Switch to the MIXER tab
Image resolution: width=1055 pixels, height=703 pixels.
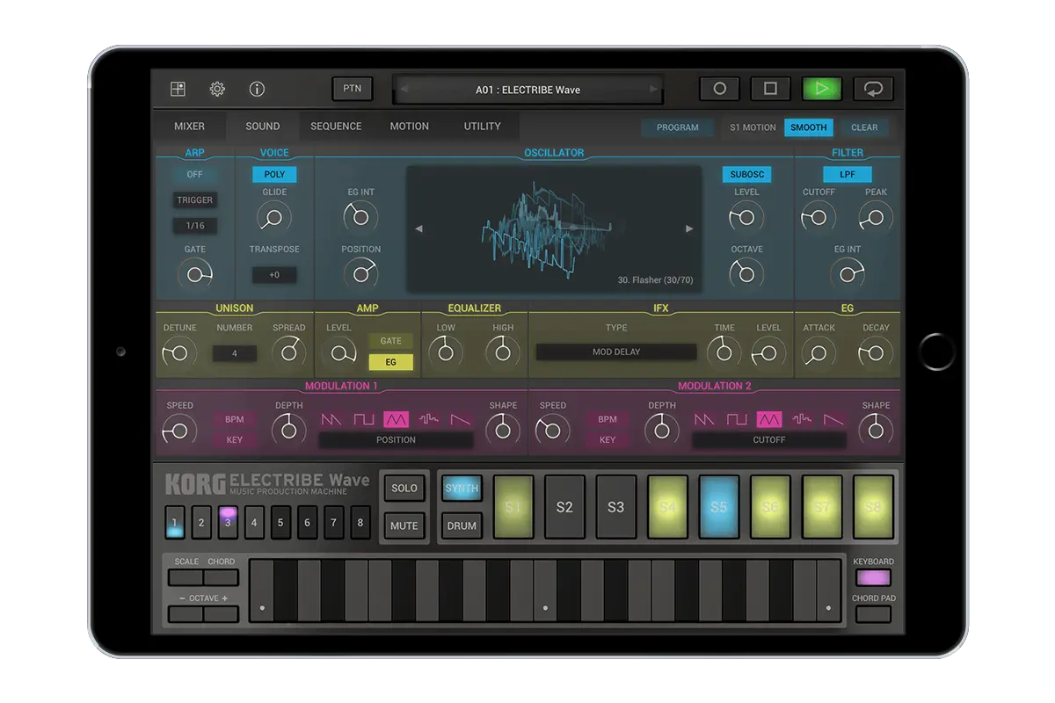click(189, 127)
